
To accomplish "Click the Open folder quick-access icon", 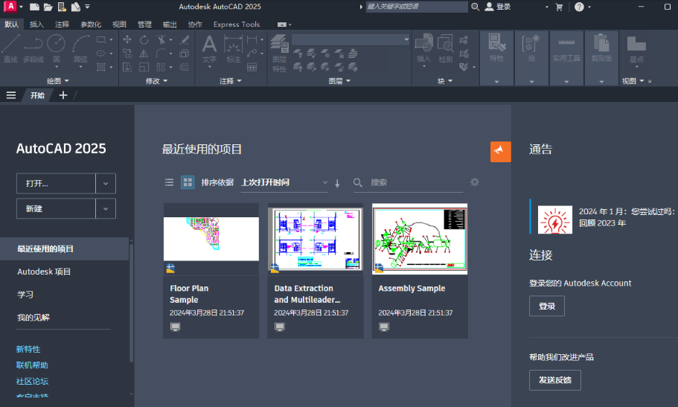I will (48, 7).
